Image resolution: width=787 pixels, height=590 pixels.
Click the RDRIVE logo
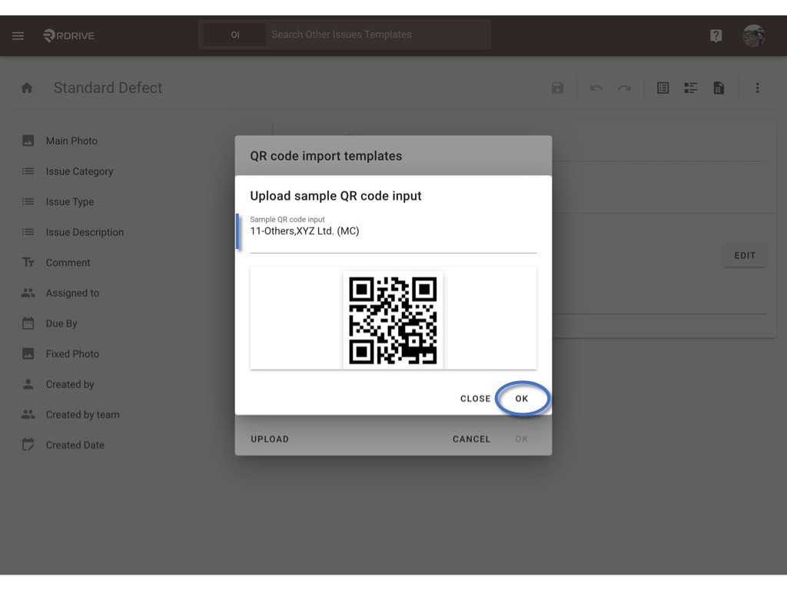tap(68, 35)
